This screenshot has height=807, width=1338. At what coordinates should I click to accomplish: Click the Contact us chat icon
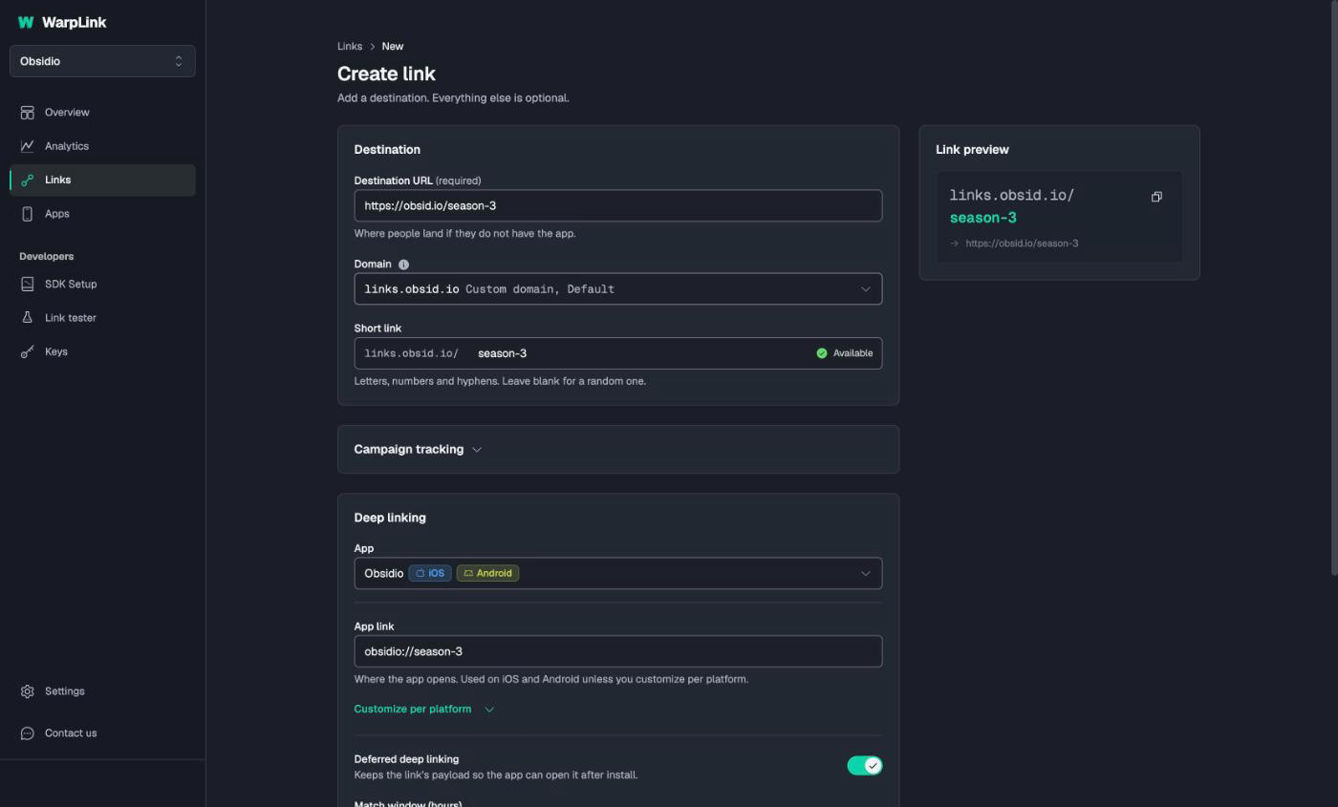27,733
